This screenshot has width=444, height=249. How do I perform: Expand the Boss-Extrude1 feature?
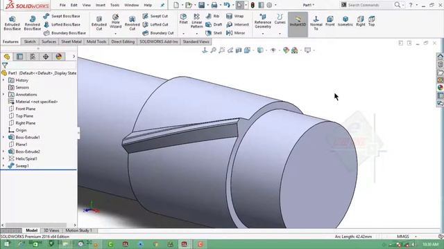coord(3,137)
